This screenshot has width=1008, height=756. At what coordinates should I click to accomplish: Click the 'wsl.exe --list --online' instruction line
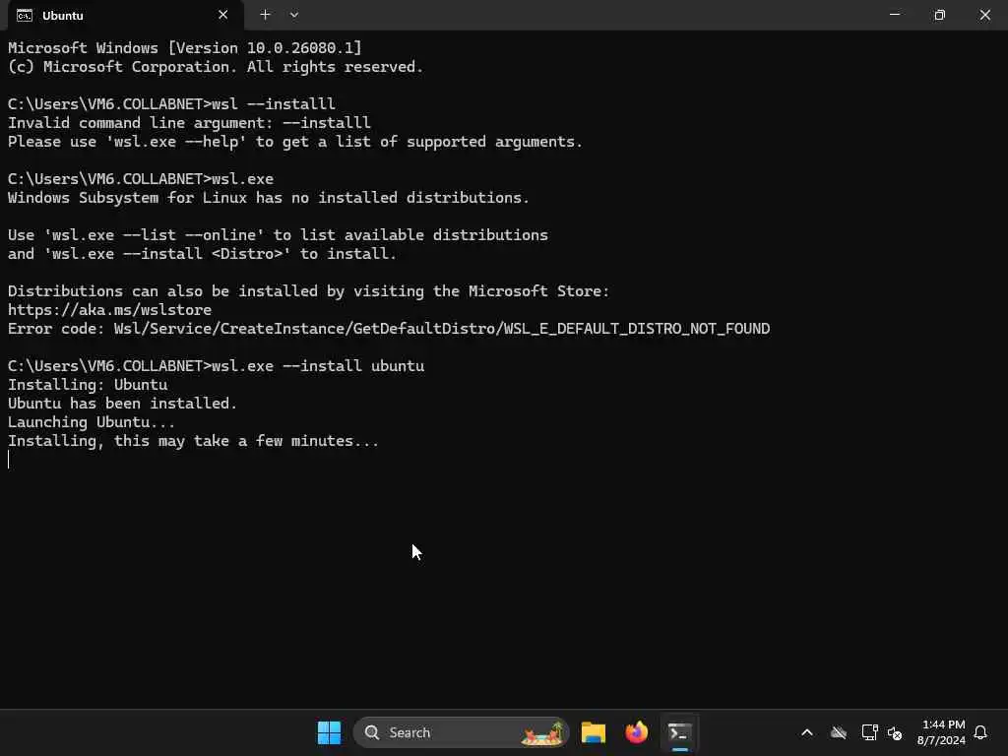278,235
